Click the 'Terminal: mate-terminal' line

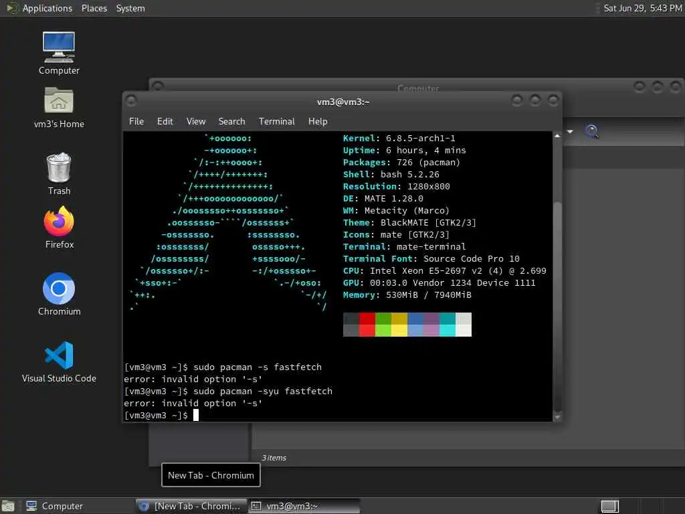405,246
